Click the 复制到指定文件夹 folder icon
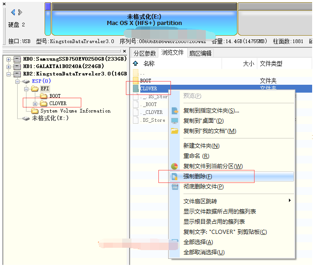The image size is (314, 270). point(175,111)
